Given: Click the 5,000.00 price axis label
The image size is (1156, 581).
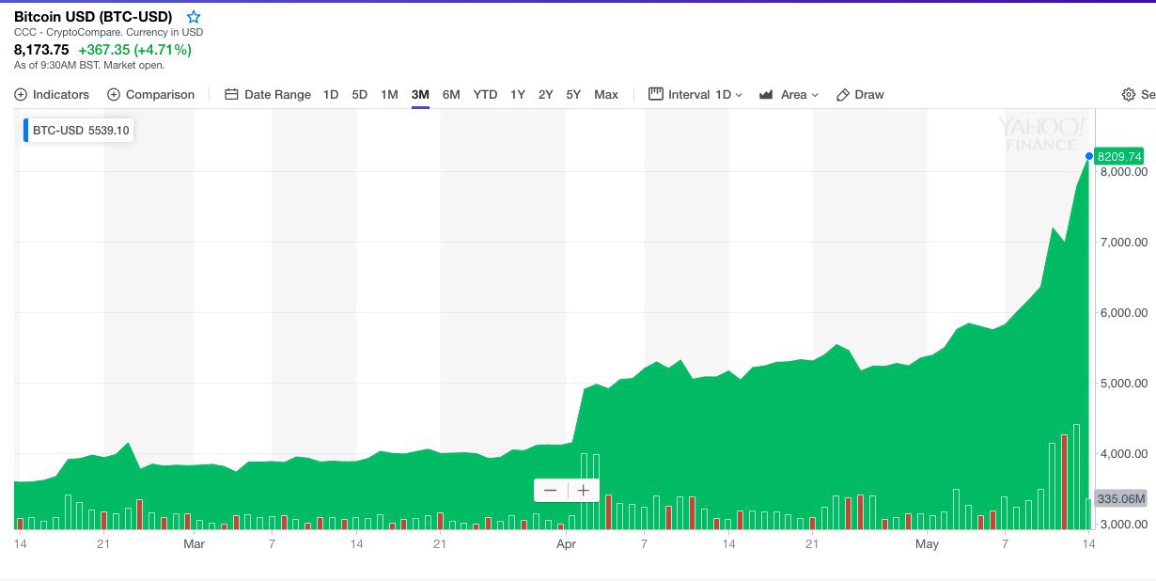Looking at the screenshot, I should [1122, 384].
